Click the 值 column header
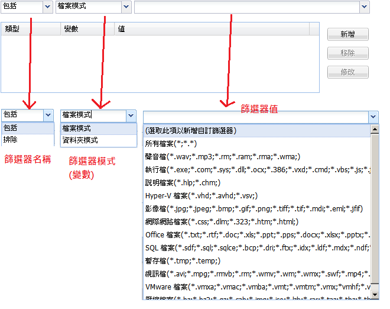This screenshot has height=309, width=390. tap(212, 29)
